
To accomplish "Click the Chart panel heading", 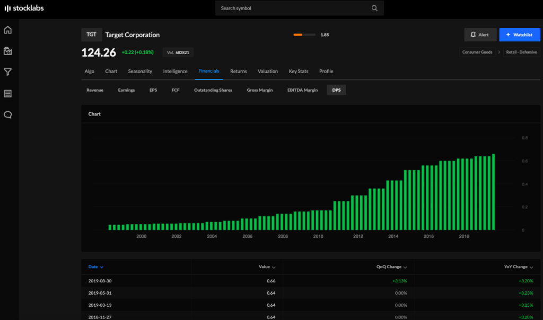I will (x=94, y=114).
